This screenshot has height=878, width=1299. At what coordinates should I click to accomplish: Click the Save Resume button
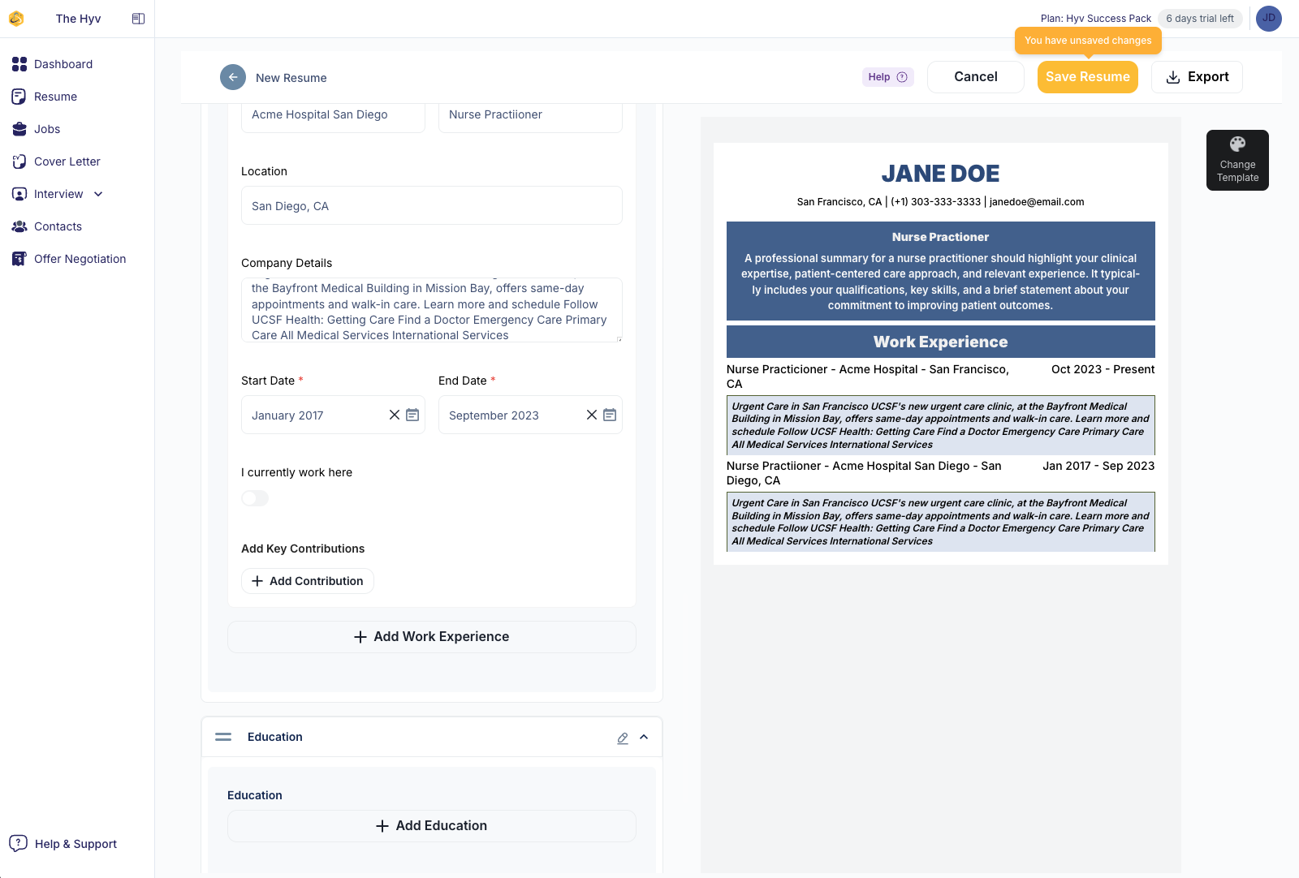coord(1087,76)
